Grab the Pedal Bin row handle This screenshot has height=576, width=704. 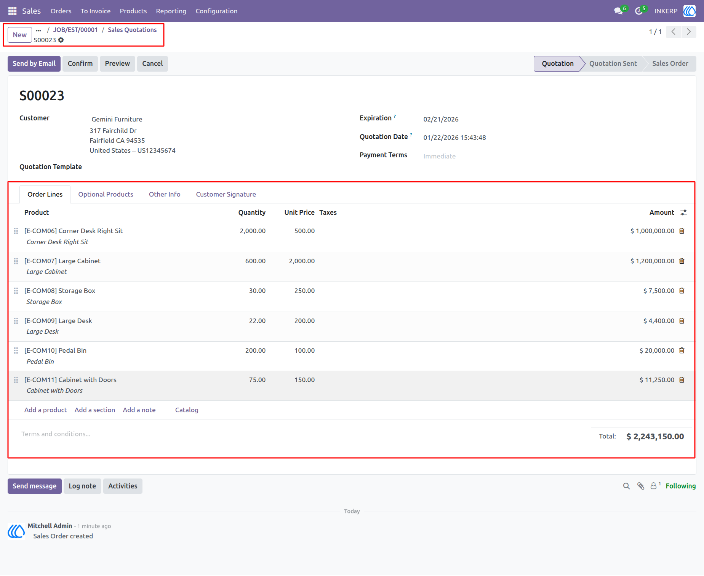pos(16,350)
